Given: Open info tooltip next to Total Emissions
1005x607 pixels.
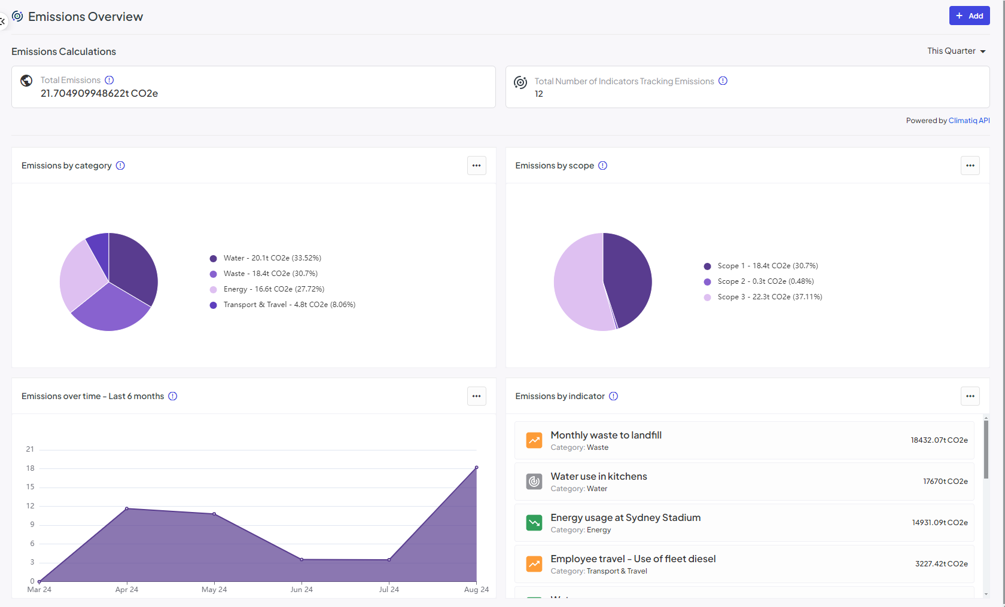Looking at the screenshot, I should click(x=109, y=80).
